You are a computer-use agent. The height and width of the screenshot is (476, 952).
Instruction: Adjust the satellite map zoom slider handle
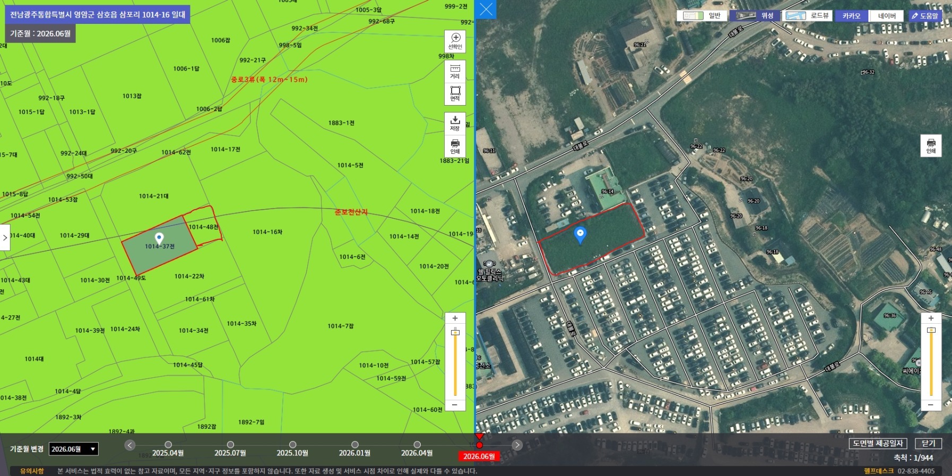pyautogui.click(x=931, y=330)
